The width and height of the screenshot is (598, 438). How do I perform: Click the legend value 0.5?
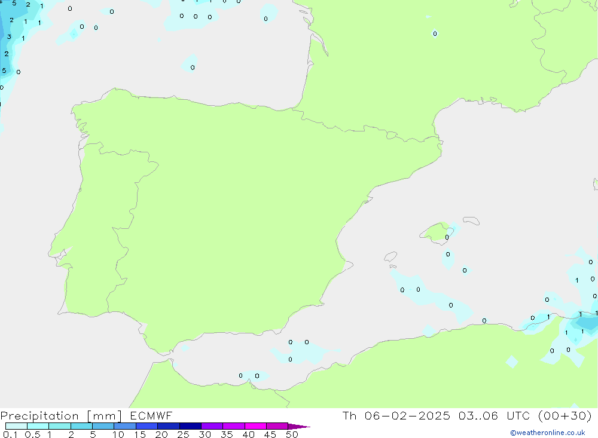pos(32,434)
